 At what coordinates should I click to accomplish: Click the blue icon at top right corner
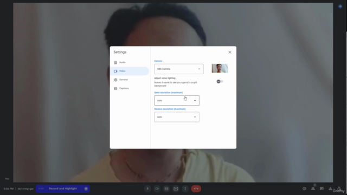[x=340, y=6]
